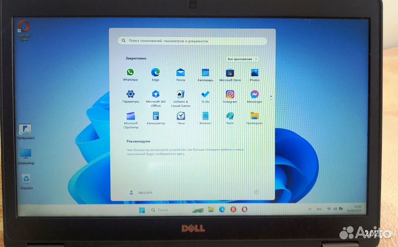Launch the To Do app
398x247 pixels.
tap(205, 97)
